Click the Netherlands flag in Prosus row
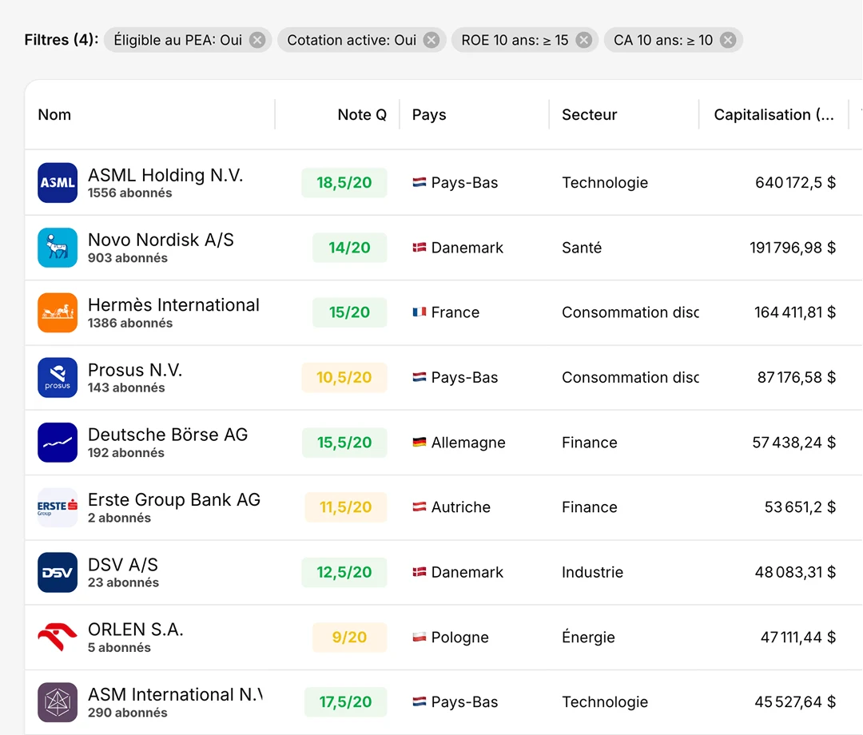The image size is (863, 735). (x=420, y=377)
